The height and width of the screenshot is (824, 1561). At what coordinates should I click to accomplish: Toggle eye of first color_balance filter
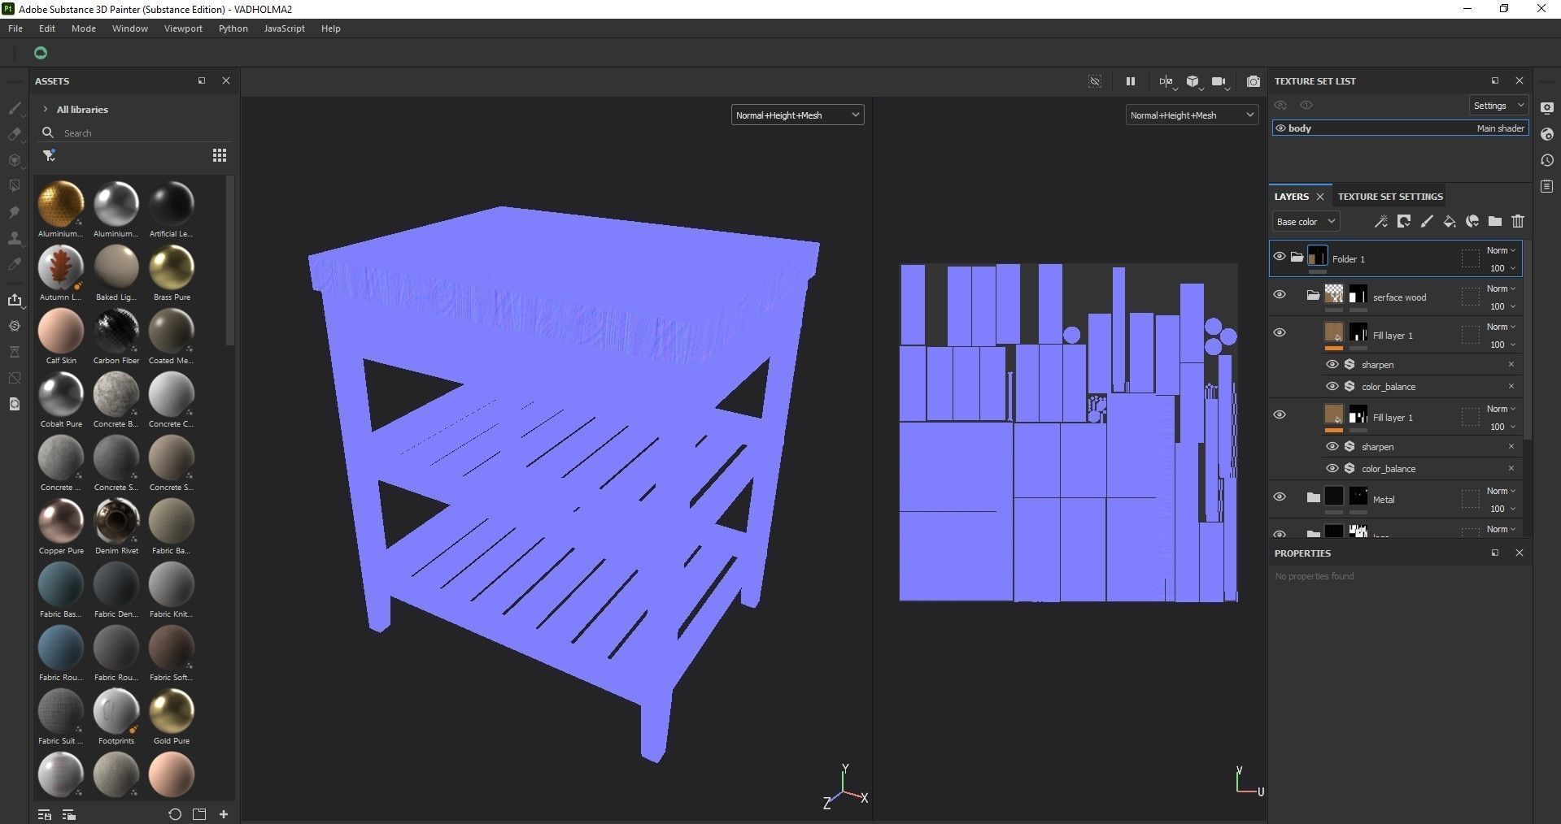point(1332,386)
